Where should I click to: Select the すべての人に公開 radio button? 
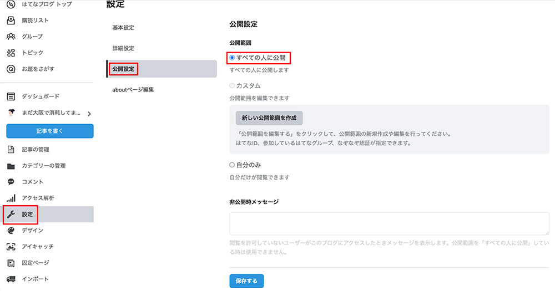coord(232,58)
